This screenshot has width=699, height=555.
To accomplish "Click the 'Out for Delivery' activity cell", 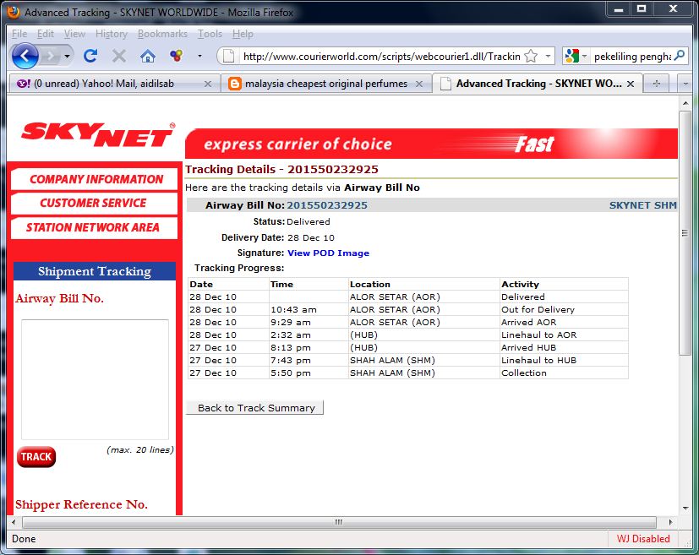I will [x=564, y=309].
